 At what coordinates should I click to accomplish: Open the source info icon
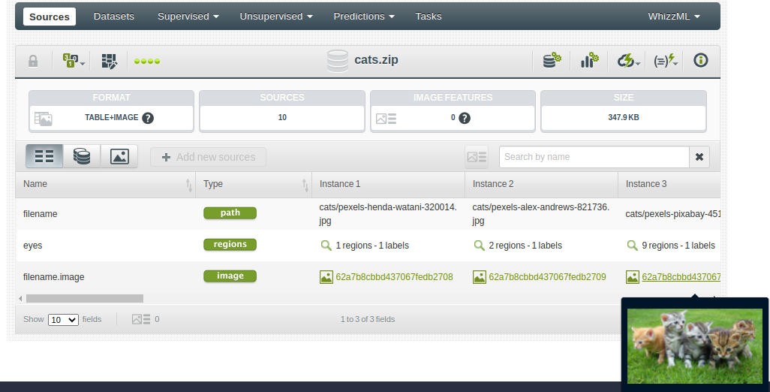[x=701, y=61]
